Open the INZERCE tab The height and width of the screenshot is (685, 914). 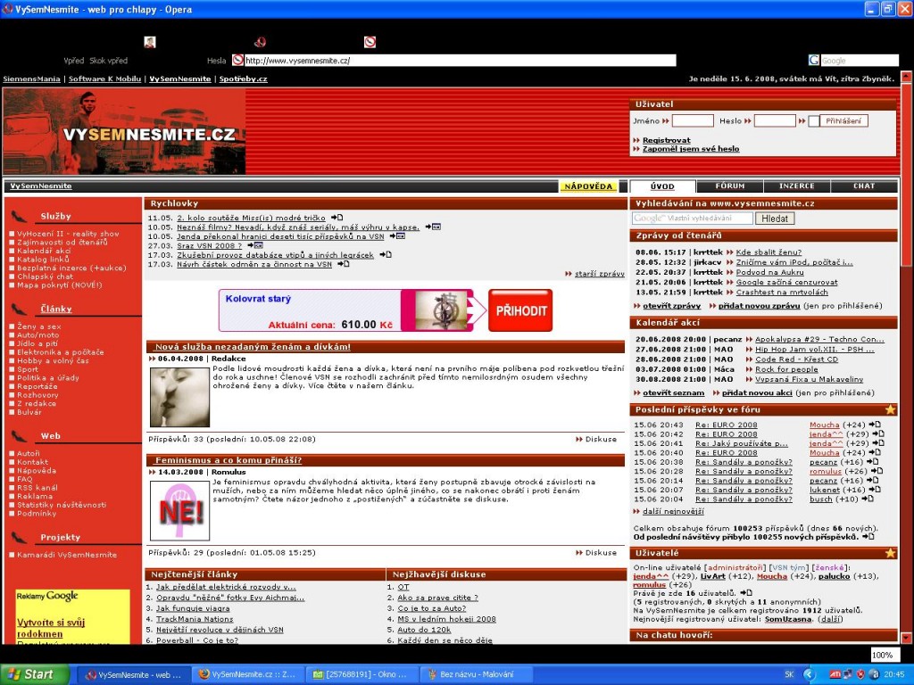[x=797, y=186]
